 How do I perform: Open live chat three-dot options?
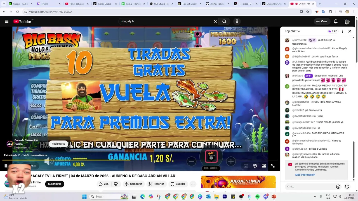pos(342,31)
